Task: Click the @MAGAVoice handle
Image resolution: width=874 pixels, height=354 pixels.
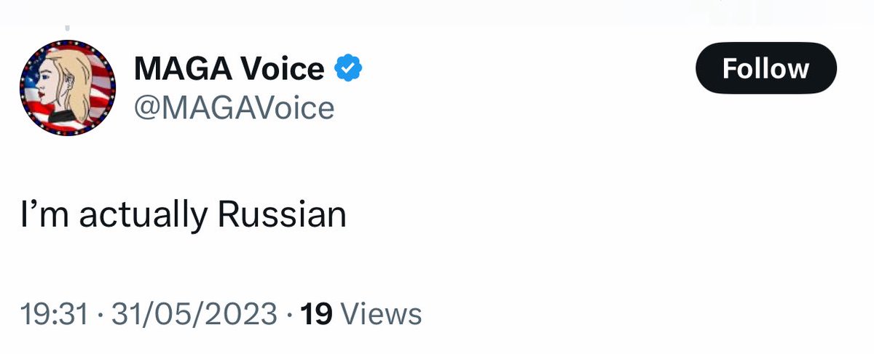Action: click(x=234, y=108)
